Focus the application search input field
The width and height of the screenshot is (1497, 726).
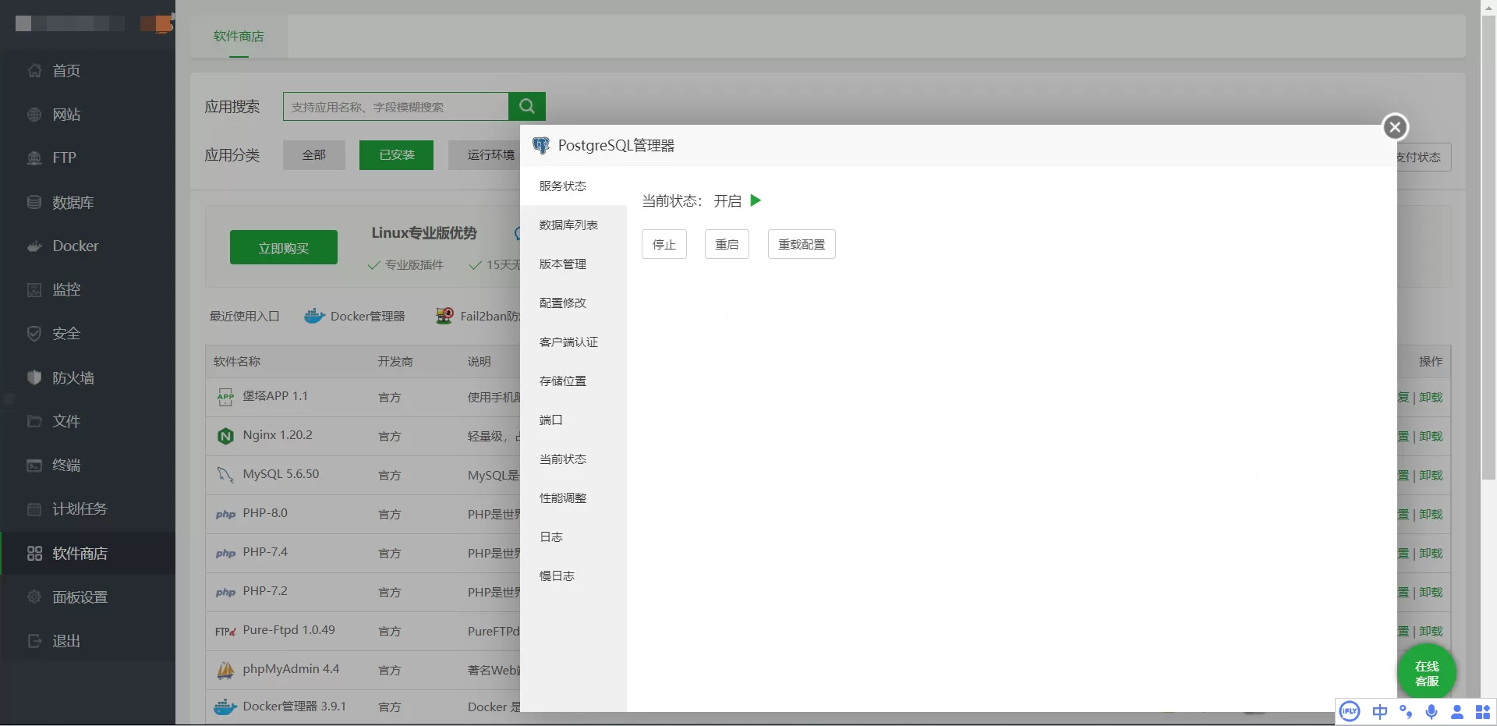click(x=395, y=107)
